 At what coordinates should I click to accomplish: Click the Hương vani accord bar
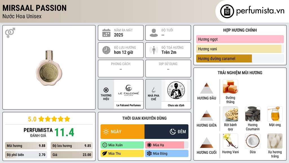click(240, 49)
